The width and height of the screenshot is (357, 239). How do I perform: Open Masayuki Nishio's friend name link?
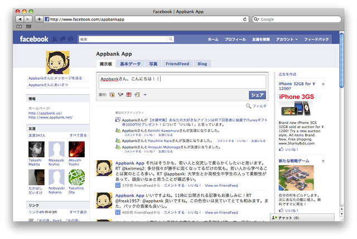click(x=56, y=162)
